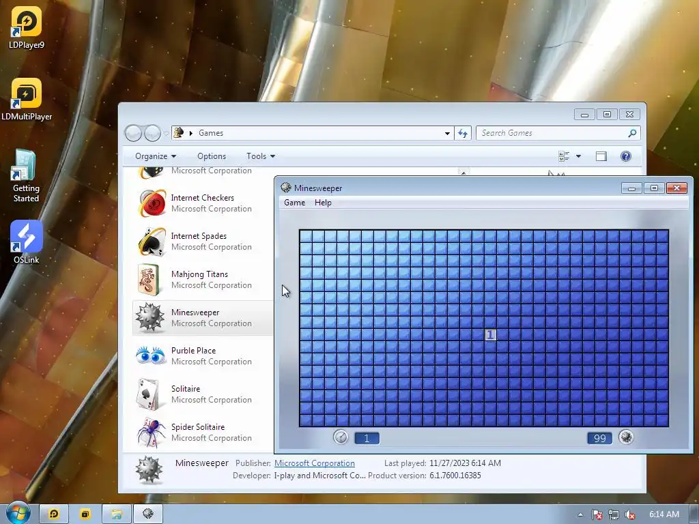Click Options in the Games toolbar
The image size is (699, 524).
[212, 156]
